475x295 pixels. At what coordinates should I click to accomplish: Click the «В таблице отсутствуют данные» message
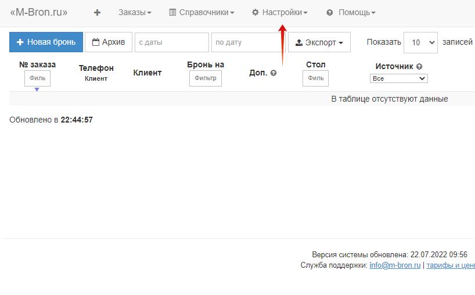click(390, 99)
